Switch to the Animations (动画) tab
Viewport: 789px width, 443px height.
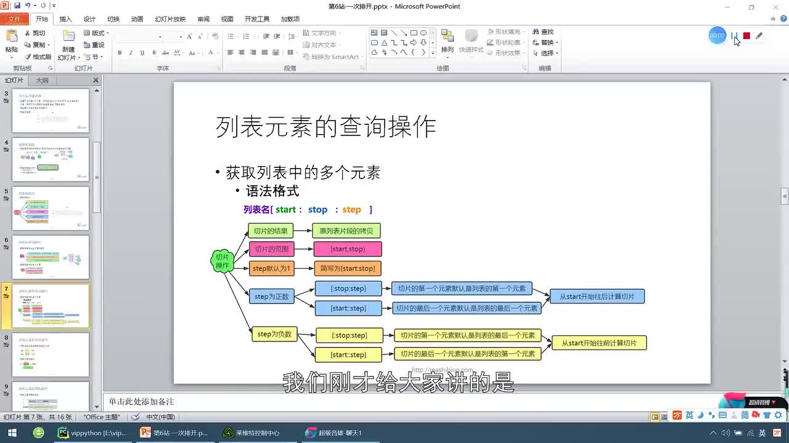click(x=137, y=19)
